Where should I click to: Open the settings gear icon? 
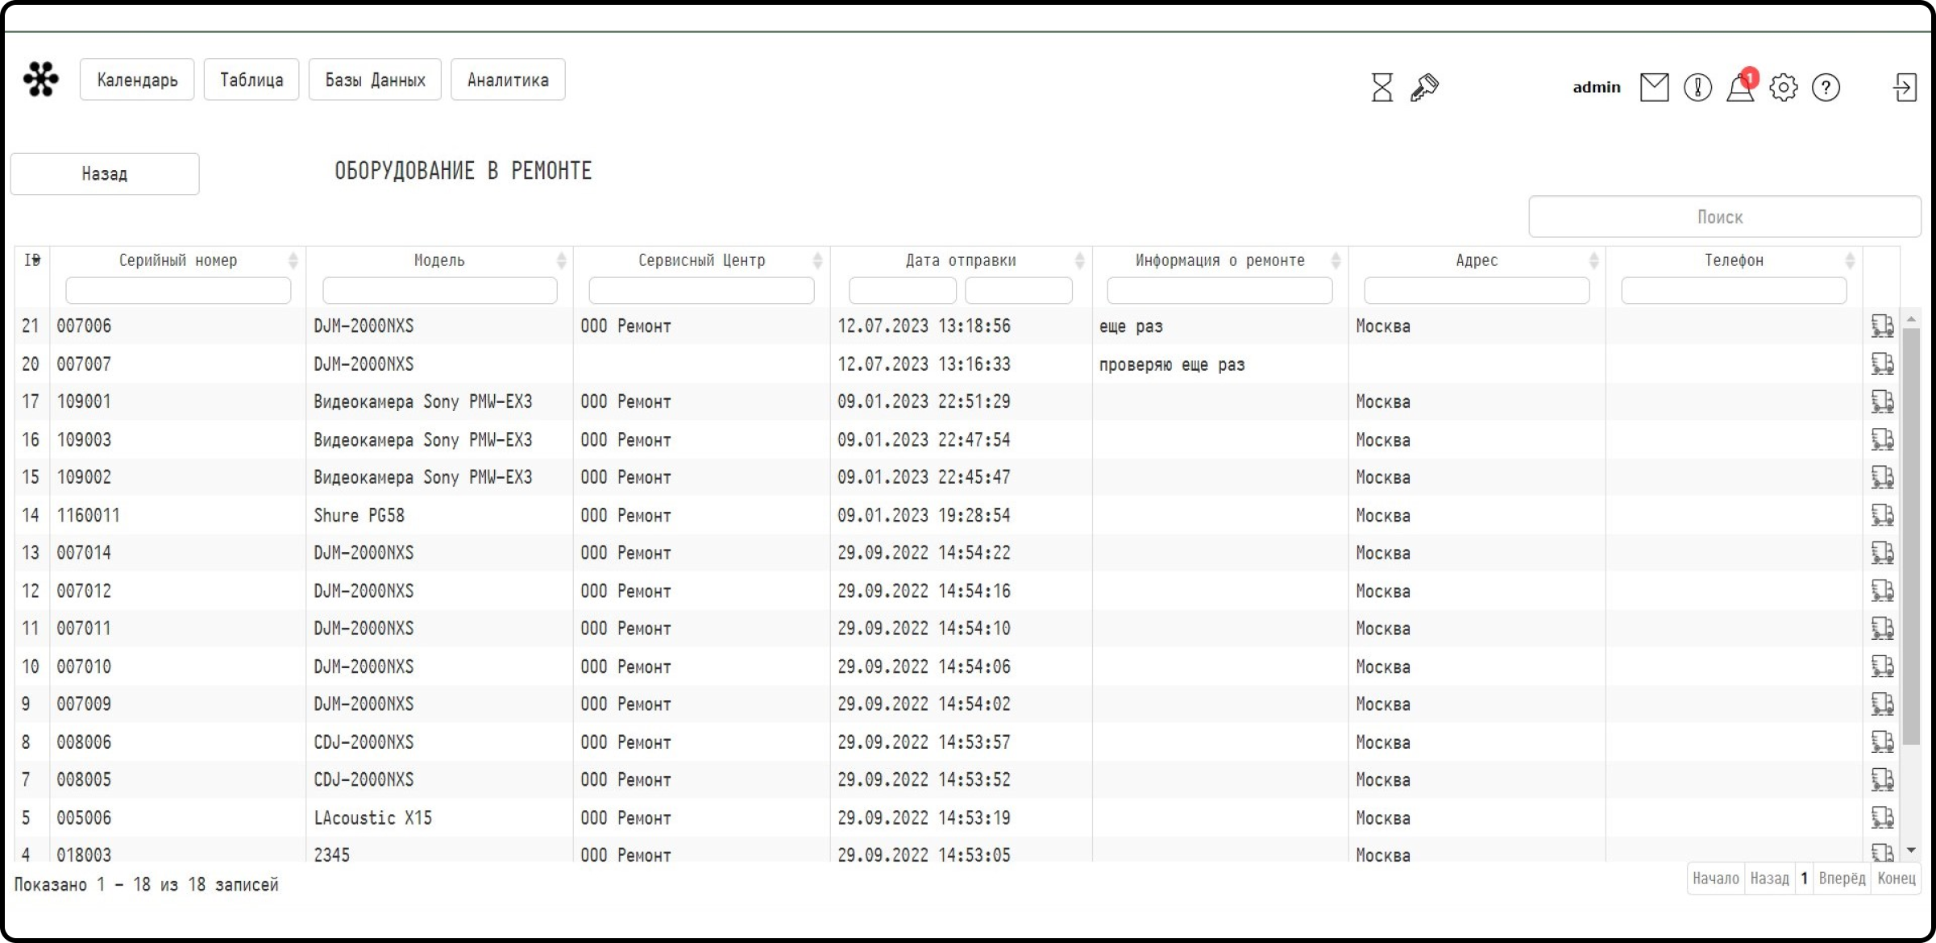pos(1783,87)
